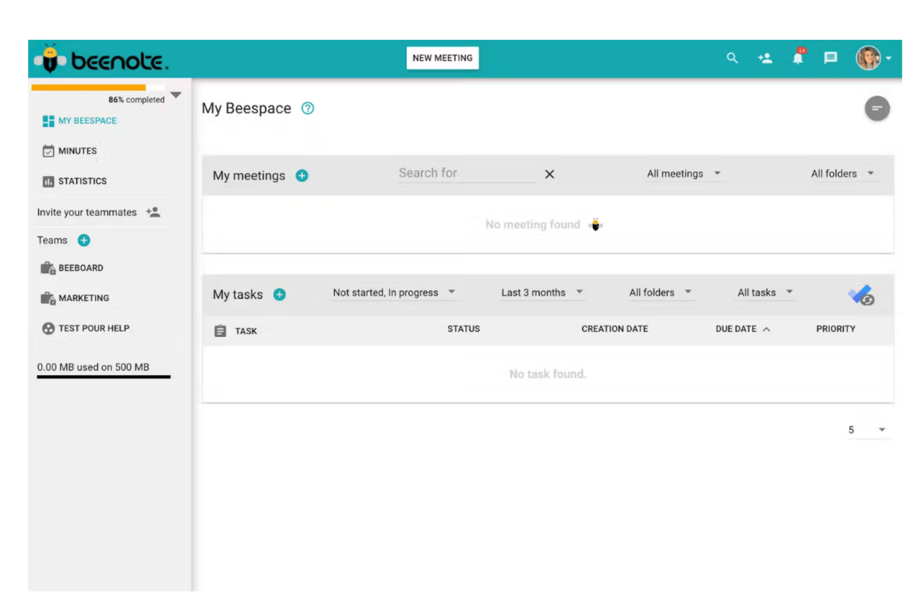The height and width of the screenshot is (614, 921).
Task: Add a task with plus icon
Action: 279,294
